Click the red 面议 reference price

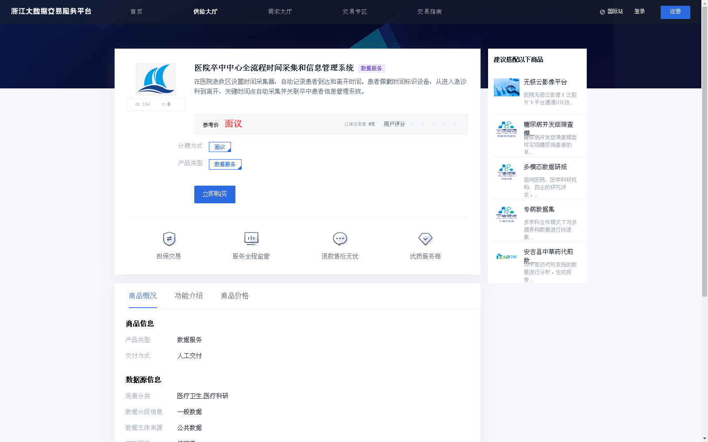pos(233,124)
